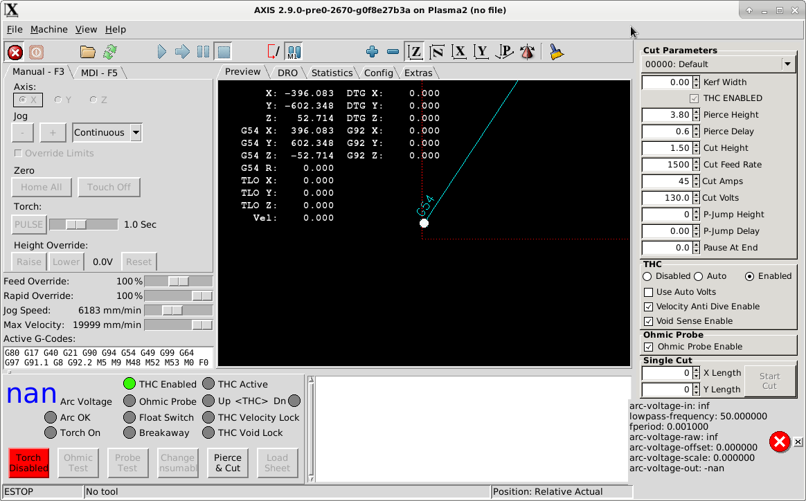Reload the current file with green arrows icon
The width and height of the screenshot is (806, 501).
(110, 52)
